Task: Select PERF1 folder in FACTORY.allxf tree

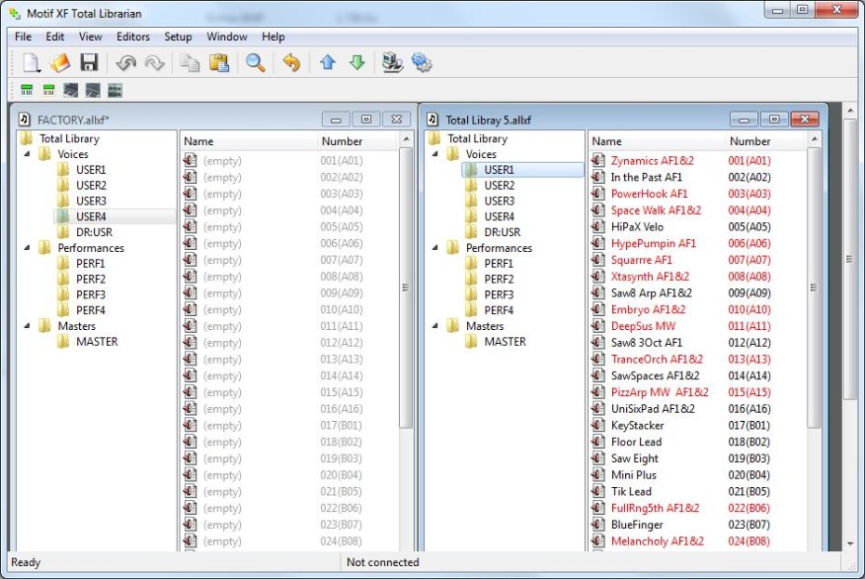Action: [x=91, y=263]
